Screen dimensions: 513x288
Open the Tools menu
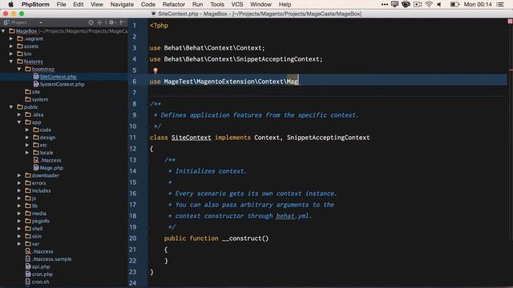click(x=217, y=4)
